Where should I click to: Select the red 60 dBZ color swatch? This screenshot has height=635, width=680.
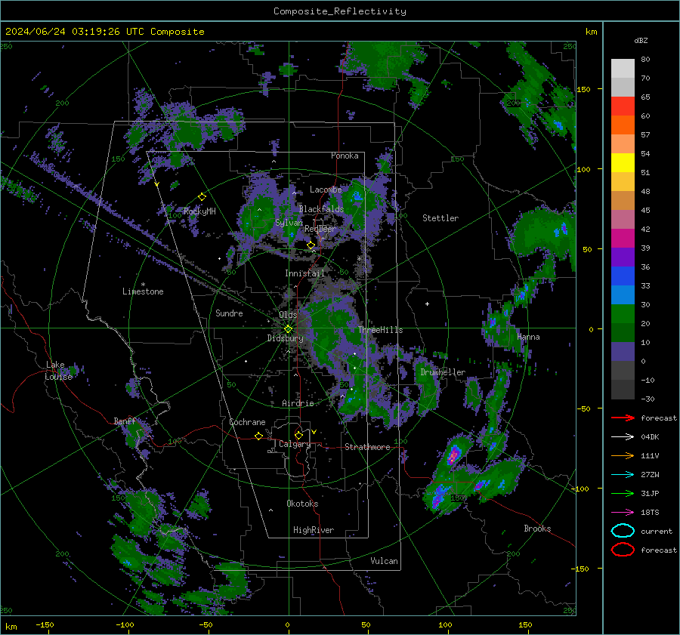coord(623,106)
